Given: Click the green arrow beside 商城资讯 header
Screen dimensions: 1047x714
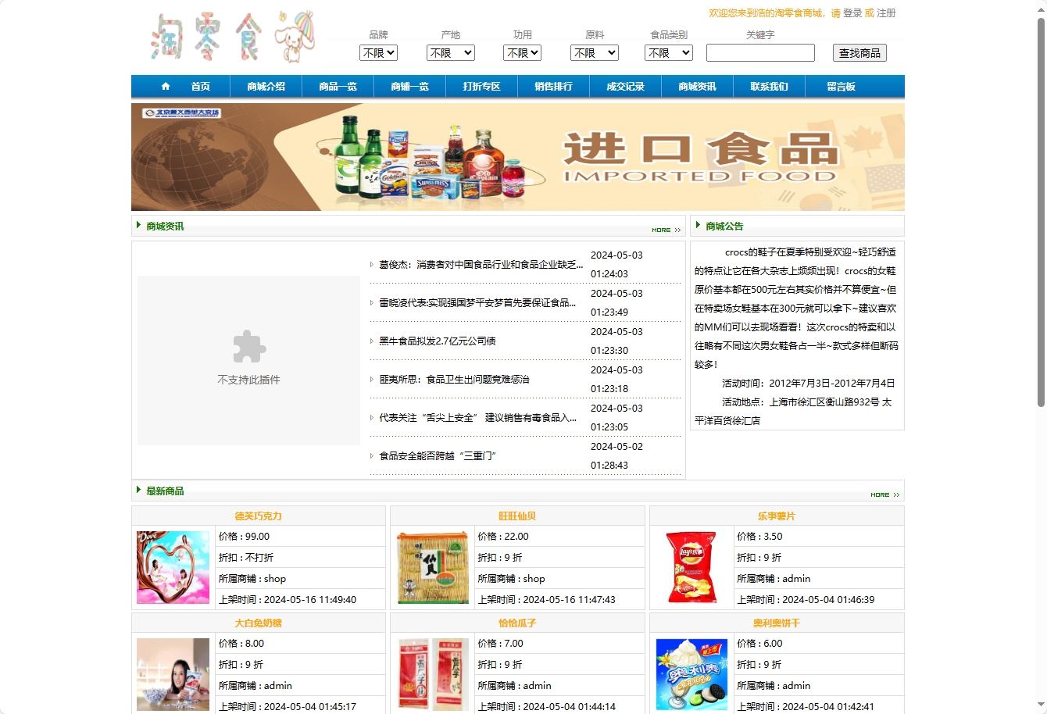Looking at the screenshot, I should coord(139,226).
